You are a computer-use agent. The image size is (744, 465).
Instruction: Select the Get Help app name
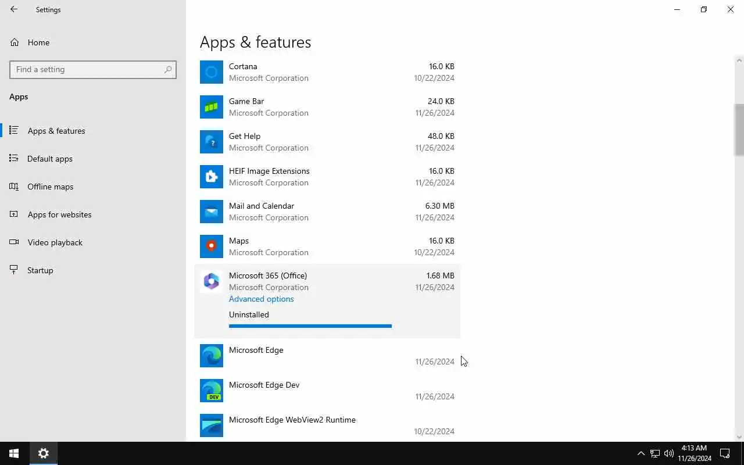[x=245, y=136]
